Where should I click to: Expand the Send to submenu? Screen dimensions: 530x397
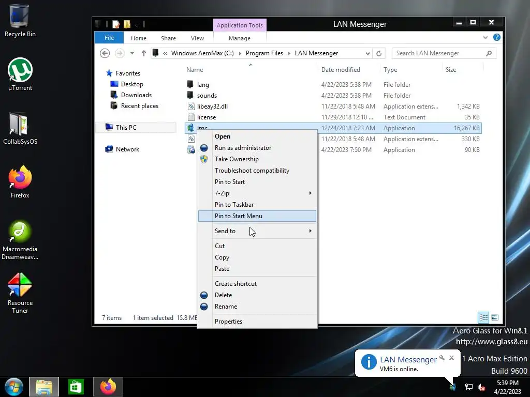click(311, 231)
